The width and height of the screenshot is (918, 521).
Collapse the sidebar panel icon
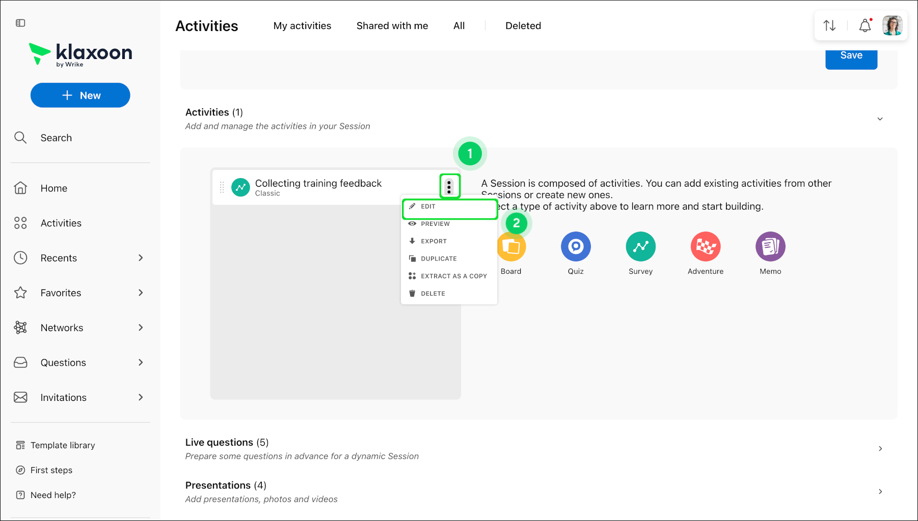click(20, 23)
